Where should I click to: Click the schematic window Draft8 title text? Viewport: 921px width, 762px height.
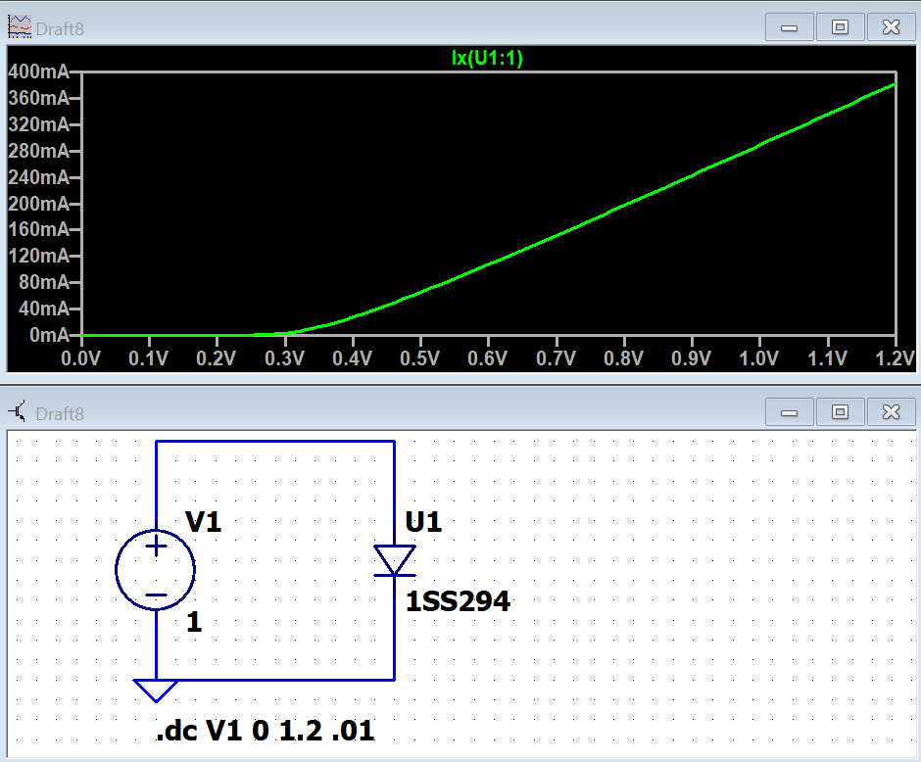pos(60,414)
